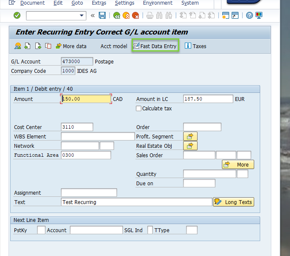
Task: Open Help with the question mark icon
Action: (249, 16)
